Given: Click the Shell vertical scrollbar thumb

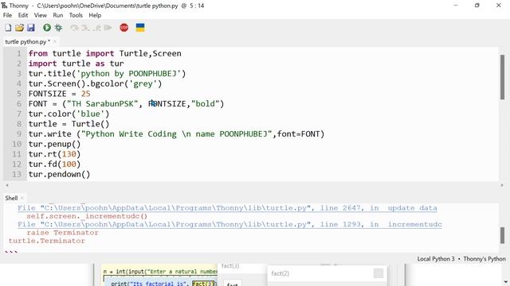Looking at the screenshot, I should [x=502, y=235].
